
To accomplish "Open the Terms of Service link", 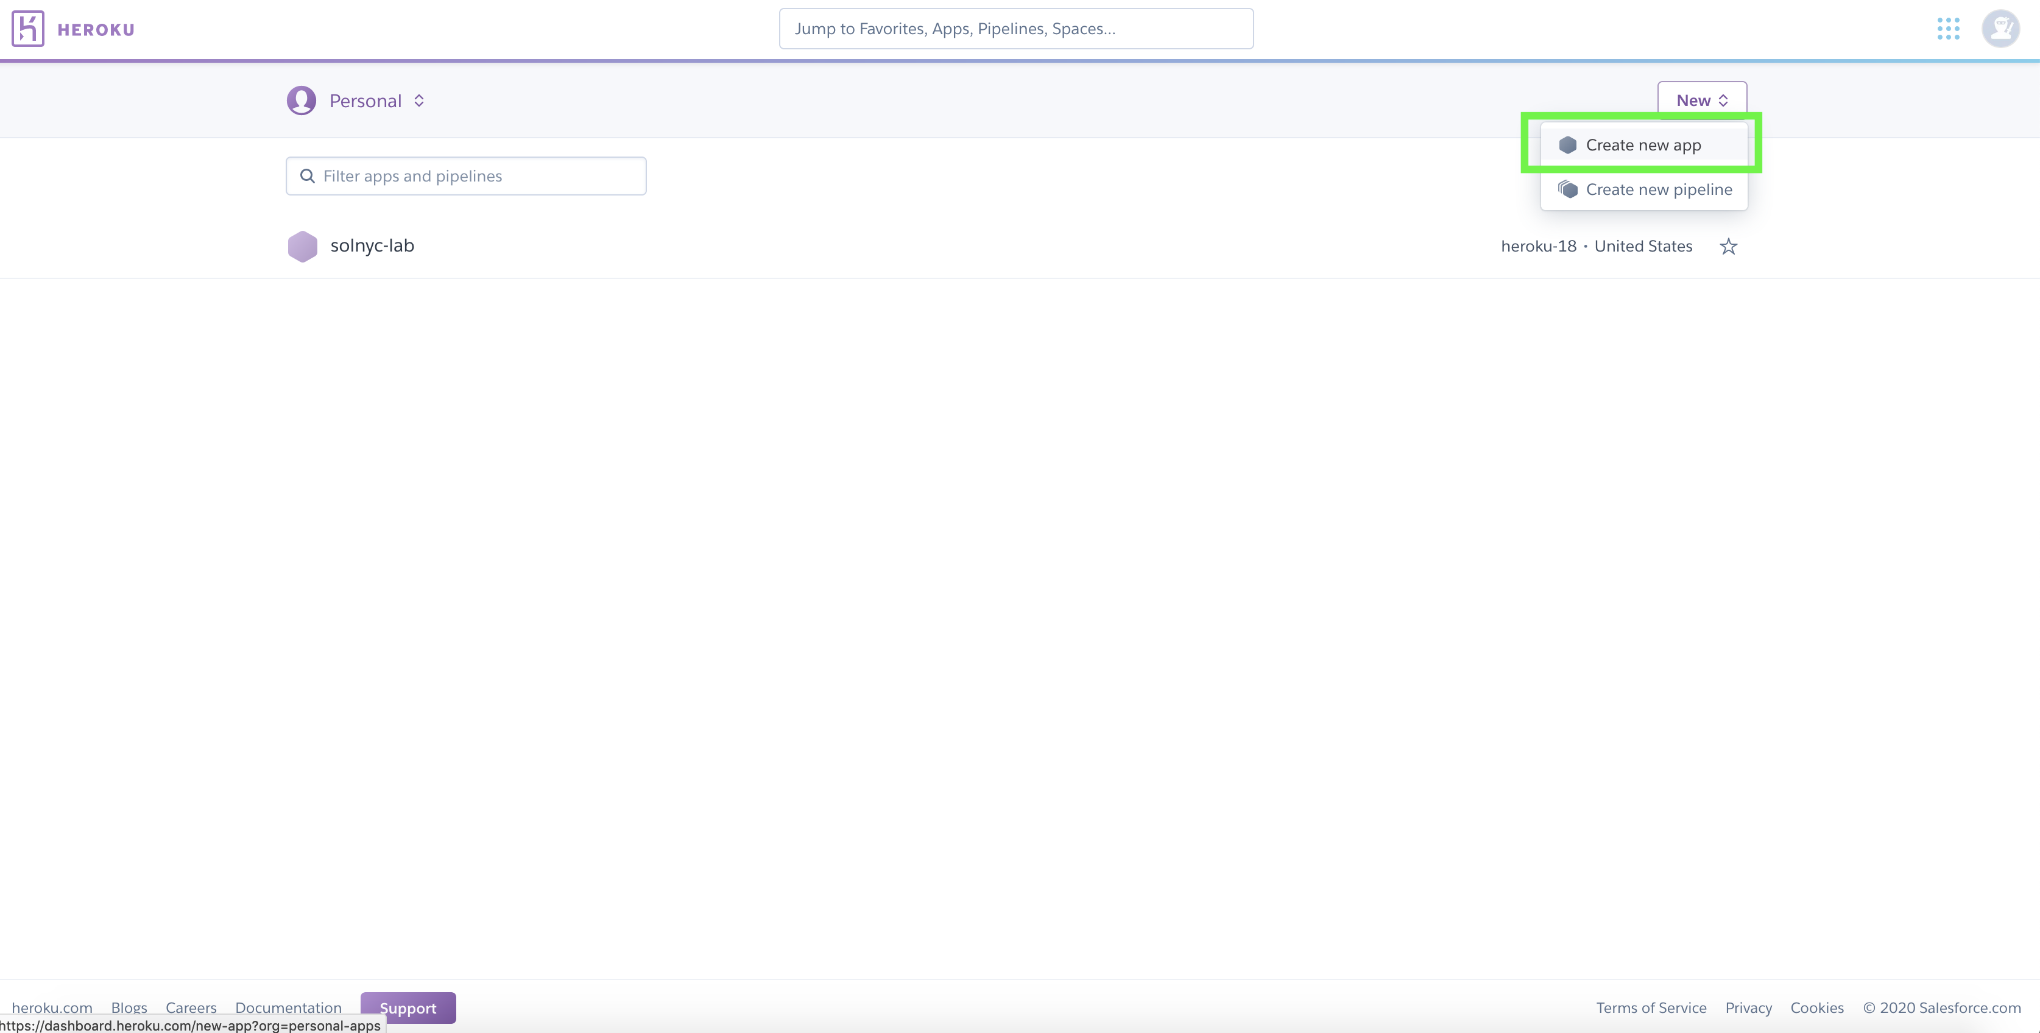I will [x=1651, y=1007].
